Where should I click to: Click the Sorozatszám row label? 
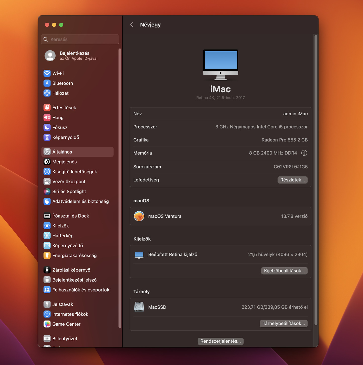(x=147, y=167)
